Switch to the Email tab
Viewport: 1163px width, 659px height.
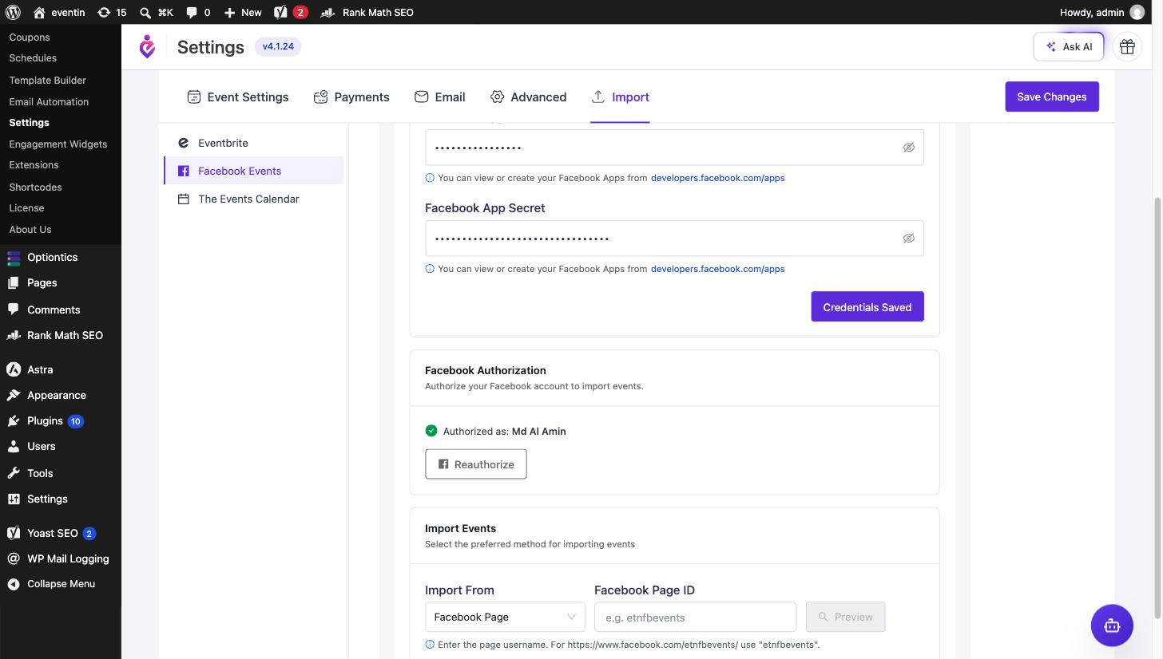(x=440, y=97)
